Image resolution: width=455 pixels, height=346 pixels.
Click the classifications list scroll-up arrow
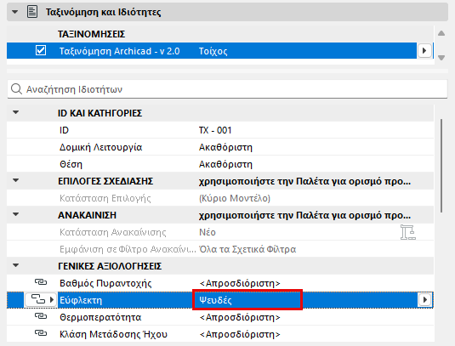441,33
